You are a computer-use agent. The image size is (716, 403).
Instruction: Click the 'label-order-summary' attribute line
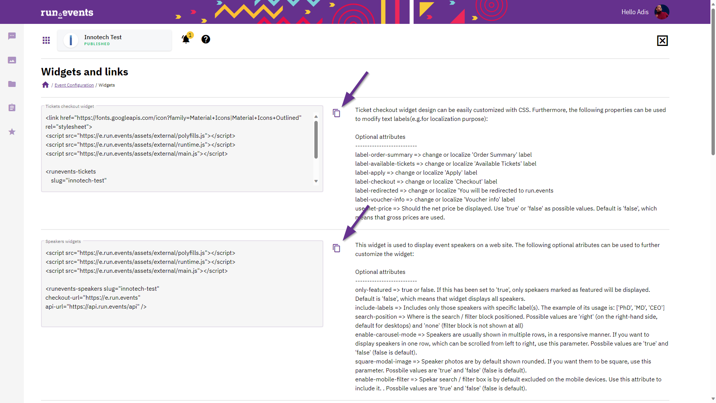(x=443, y=155)
